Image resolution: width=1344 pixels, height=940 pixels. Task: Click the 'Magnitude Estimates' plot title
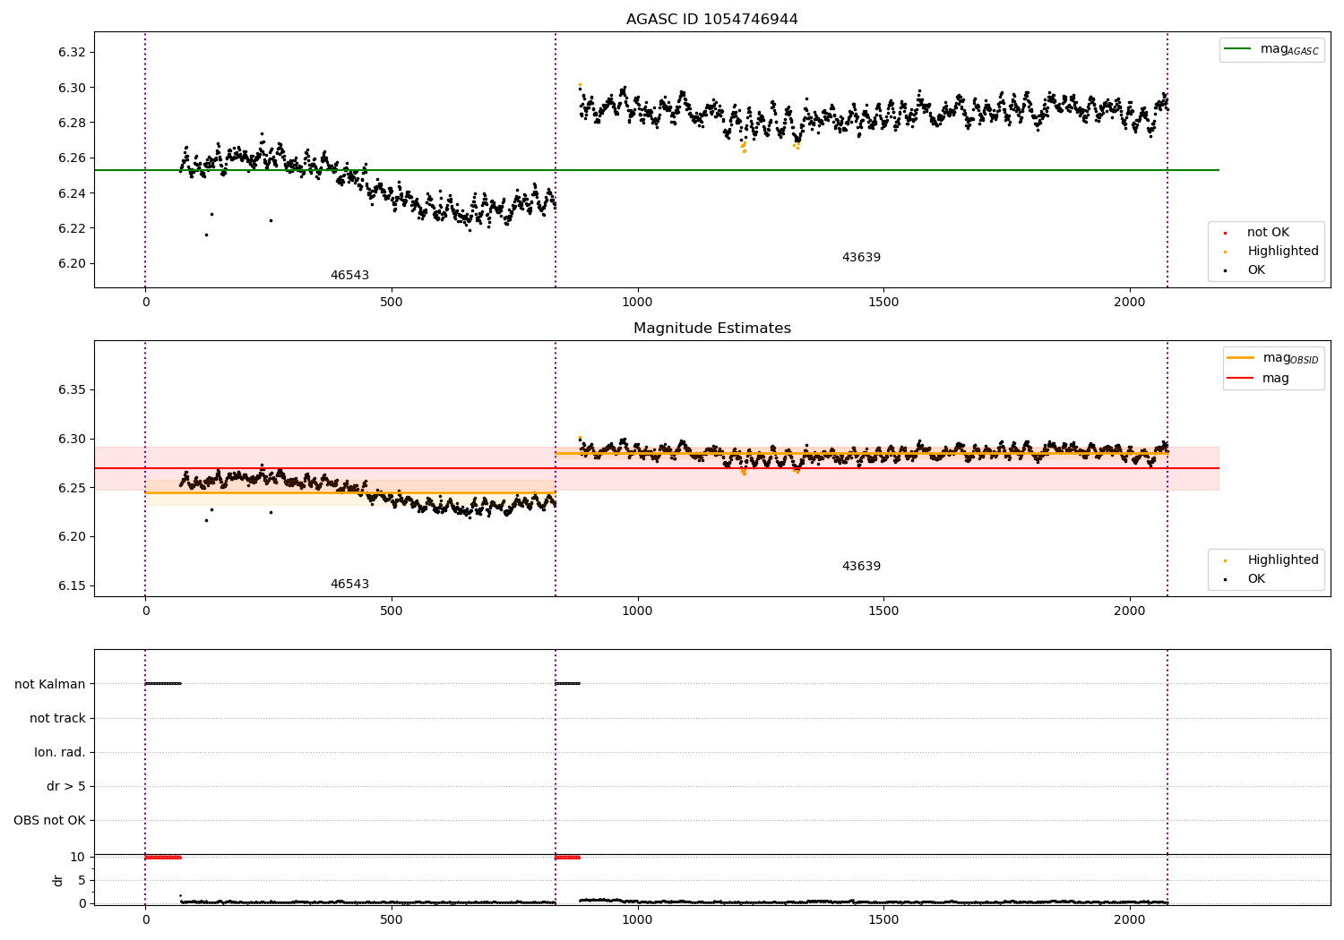(x=711, y=329)
